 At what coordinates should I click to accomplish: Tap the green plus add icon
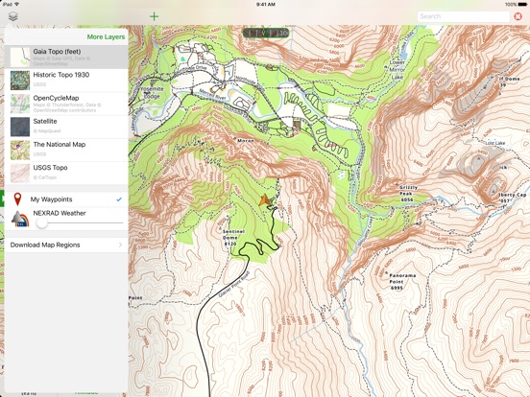click(155, 16)
